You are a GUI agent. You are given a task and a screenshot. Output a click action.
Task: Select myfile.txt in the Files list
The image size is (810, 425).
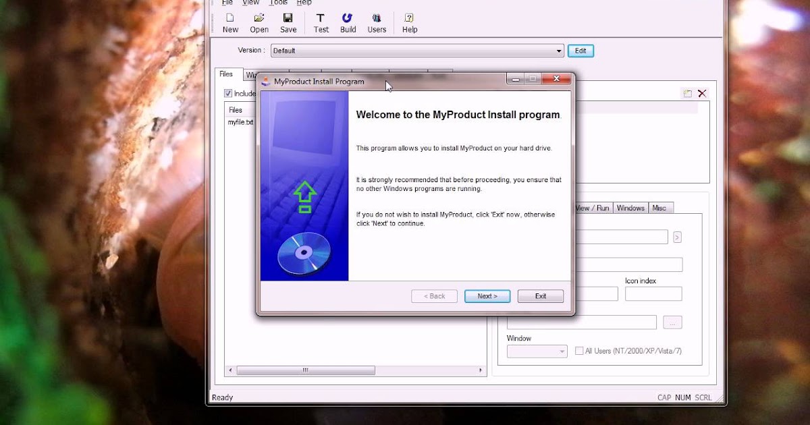240,122
